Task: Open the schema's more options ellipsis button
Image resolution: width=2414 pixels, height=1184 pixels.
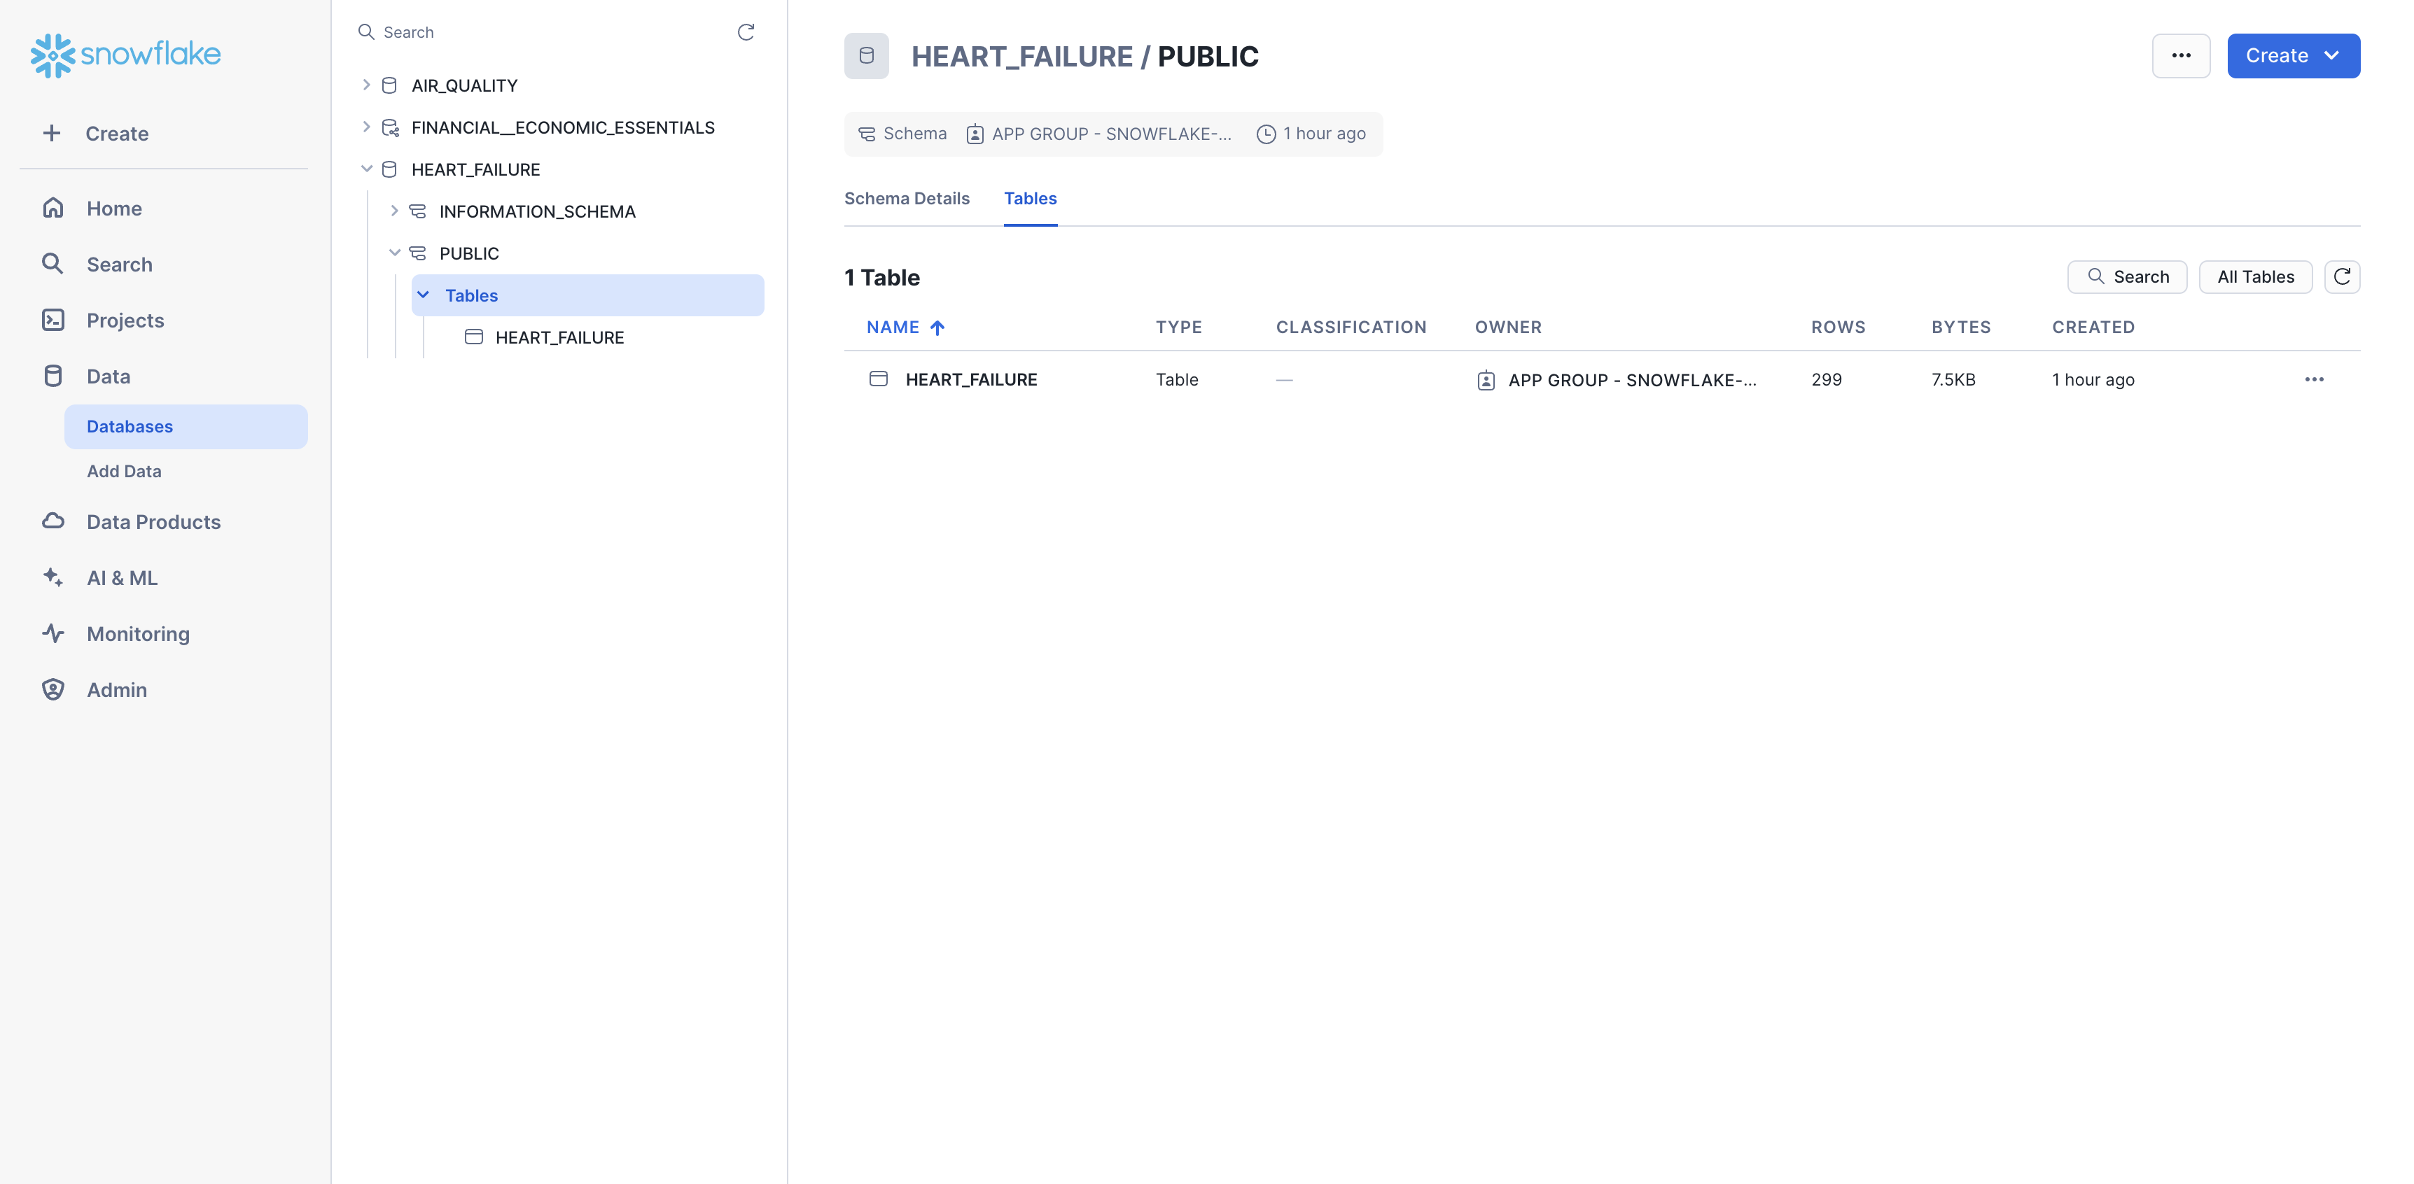Action: pos(2179,55)
